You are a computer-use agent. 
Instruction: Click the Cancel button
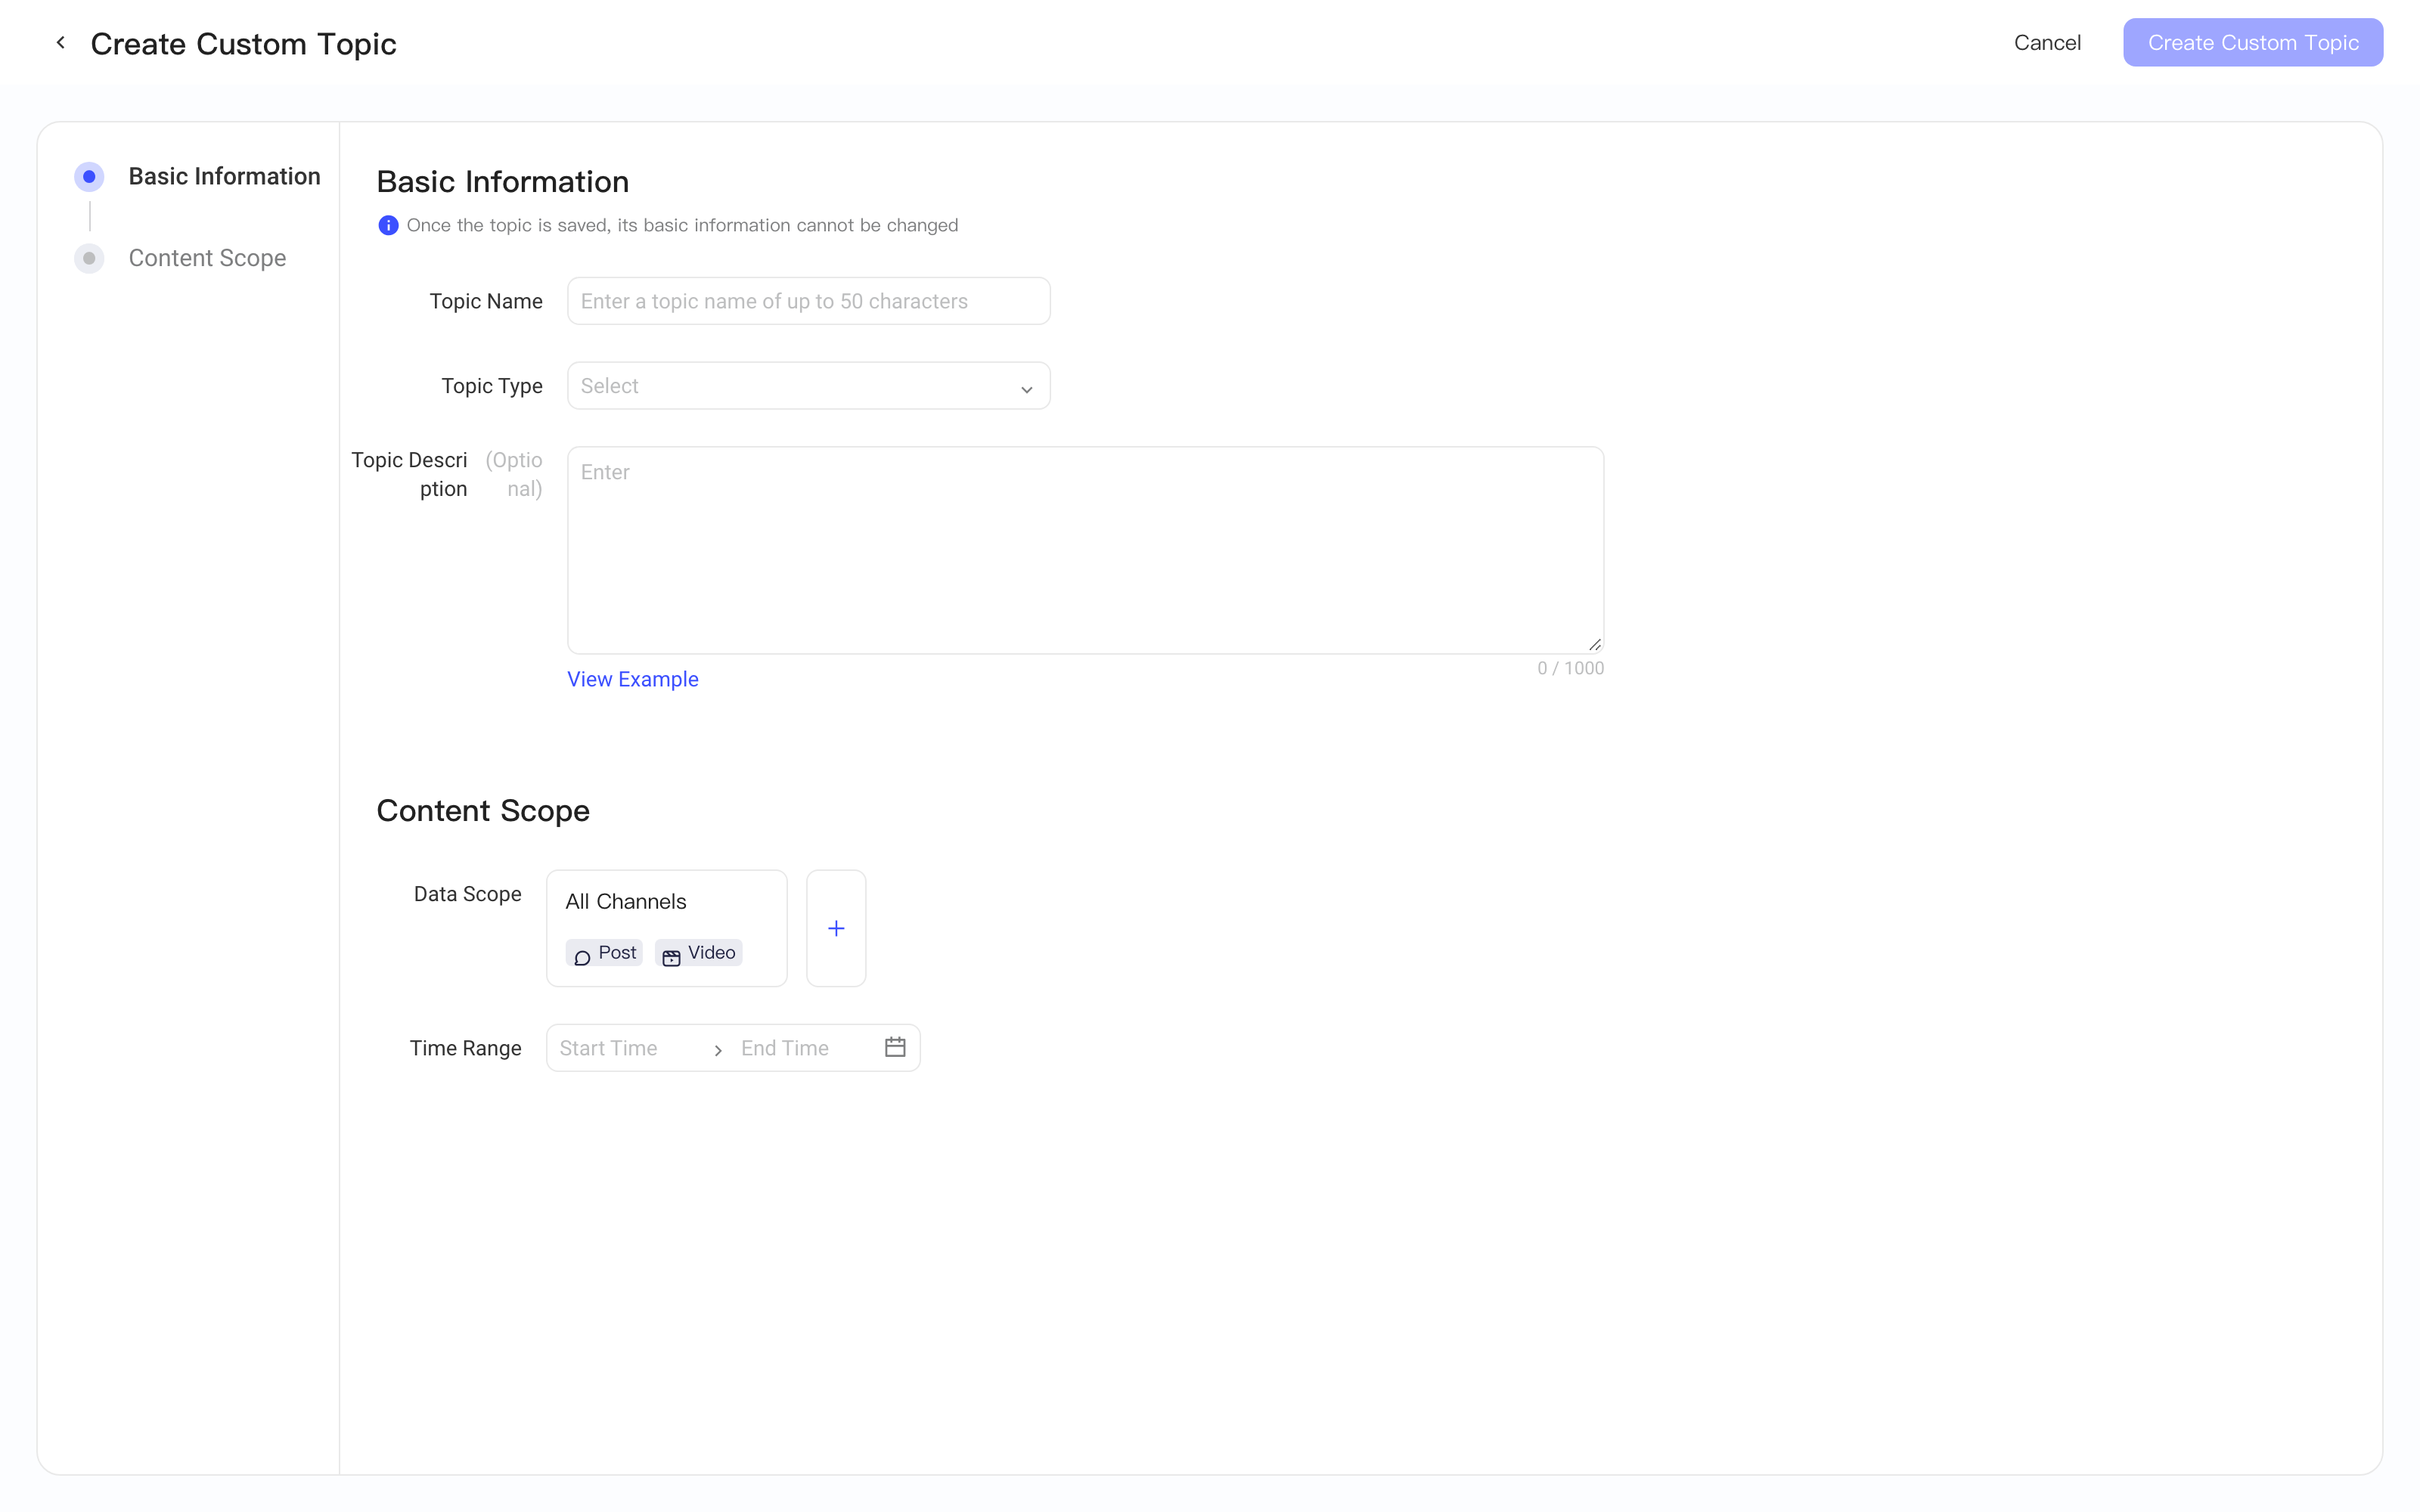pos(2046,43)
